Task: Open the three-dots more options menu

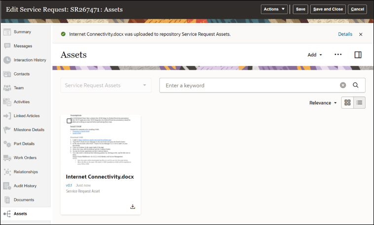Action: pos(338,55)
